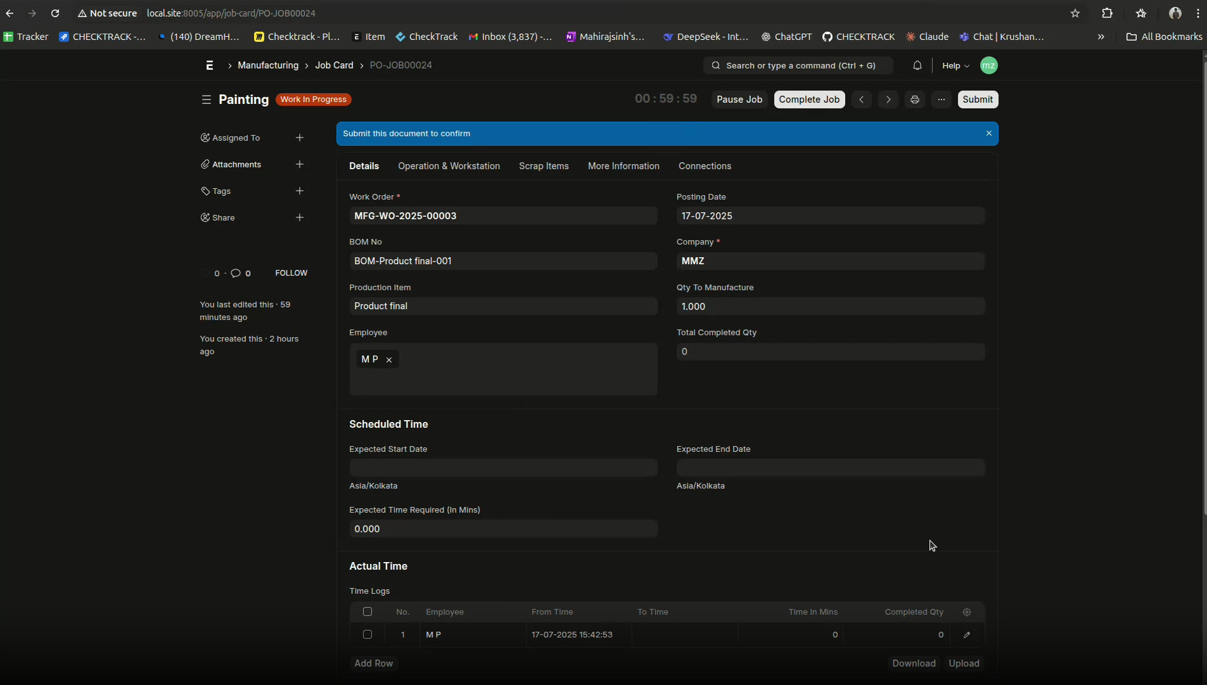
Task: Go to previous document arrow
Action: point(861,99)
